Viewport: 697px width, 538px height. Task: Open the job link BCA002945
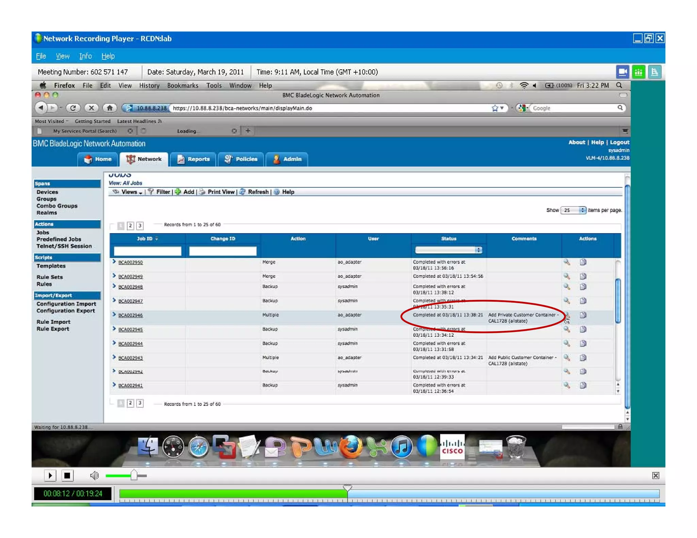(x=130, y=329)
